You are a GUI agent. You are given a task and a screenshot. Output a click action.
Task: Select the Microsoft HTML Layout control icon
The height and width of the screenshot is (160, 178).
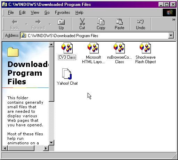click(x=93, y=48)
